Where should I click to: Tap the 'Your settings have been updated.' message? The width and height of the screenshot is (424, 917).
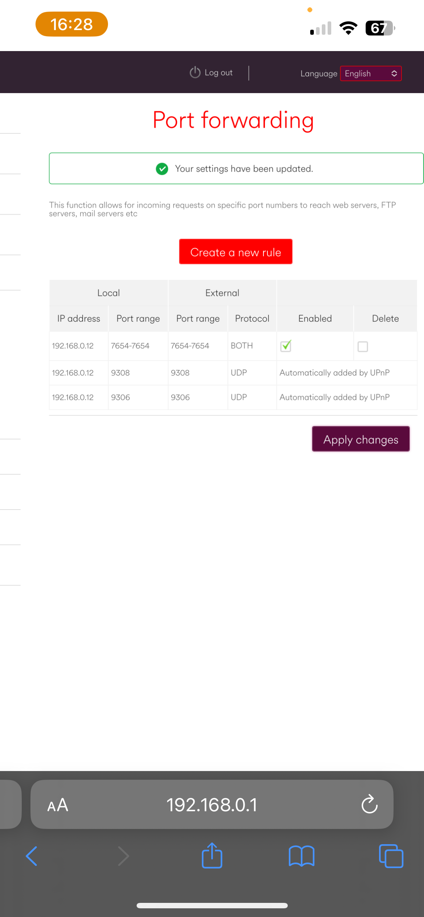click(244, 169)
